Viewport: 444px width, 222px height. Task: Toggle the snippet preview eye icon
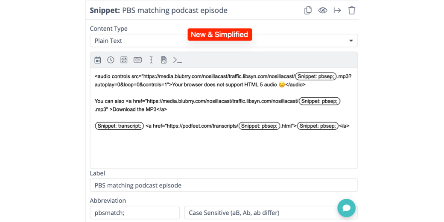click(x=323, y=10)
